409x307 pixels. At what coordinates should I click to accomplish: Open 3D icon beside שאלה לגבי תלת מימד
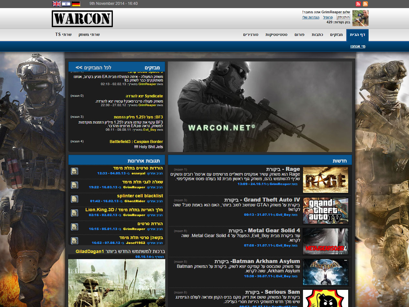75,185
